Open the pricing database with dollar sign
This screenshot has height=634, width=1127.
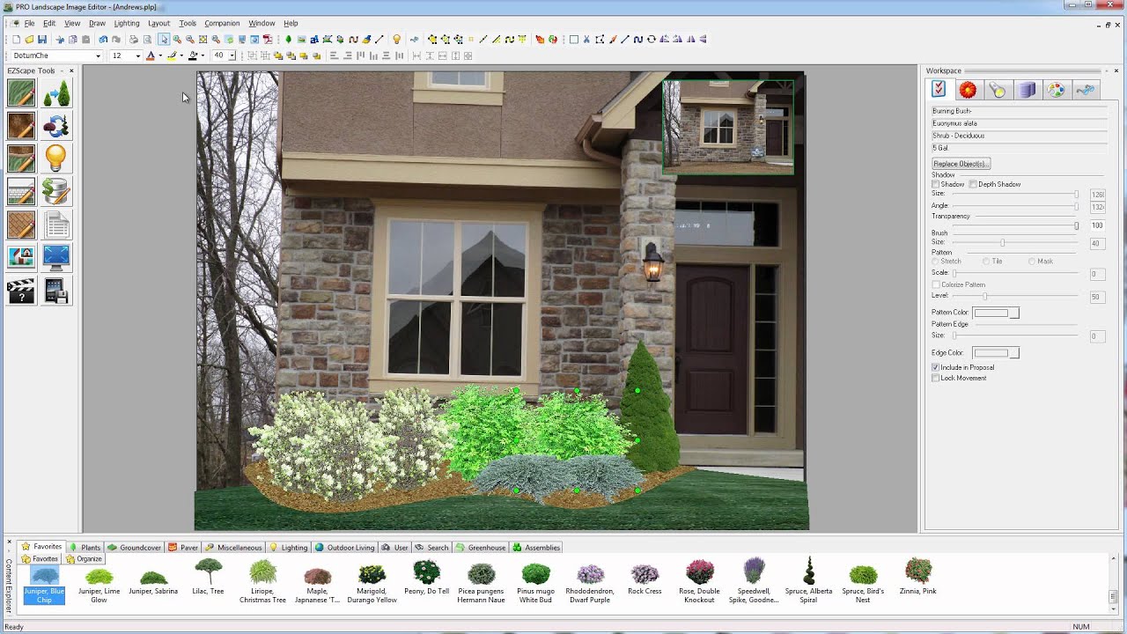(x=56, y=191)
